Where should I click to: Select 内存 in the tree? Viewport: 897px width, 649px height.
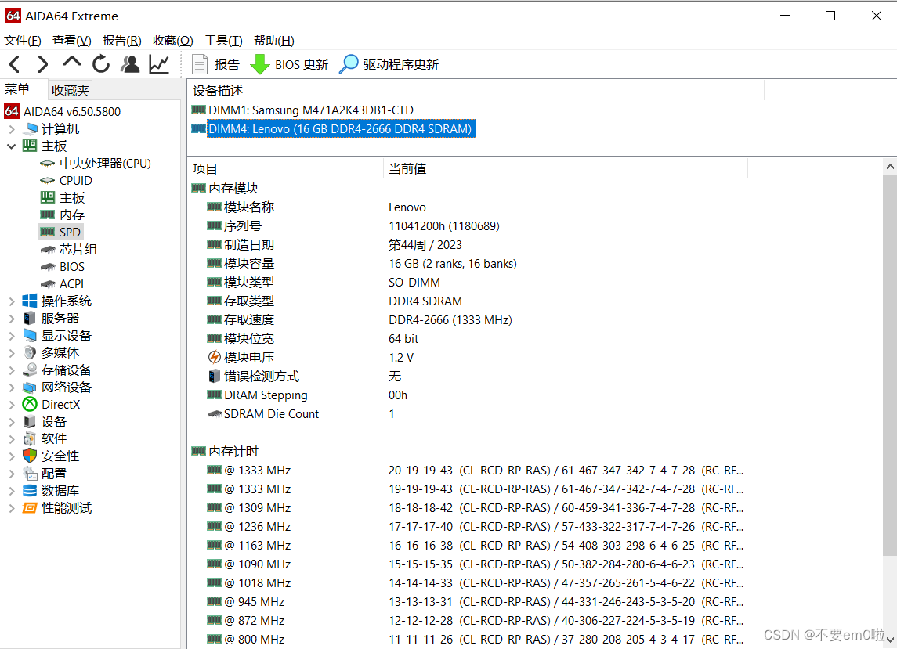click(x=72, y=215)
